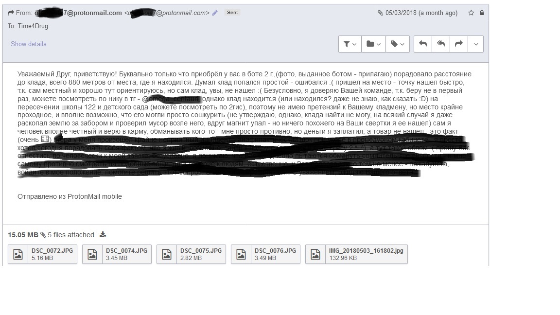Open the label tag dropdown

398,44
